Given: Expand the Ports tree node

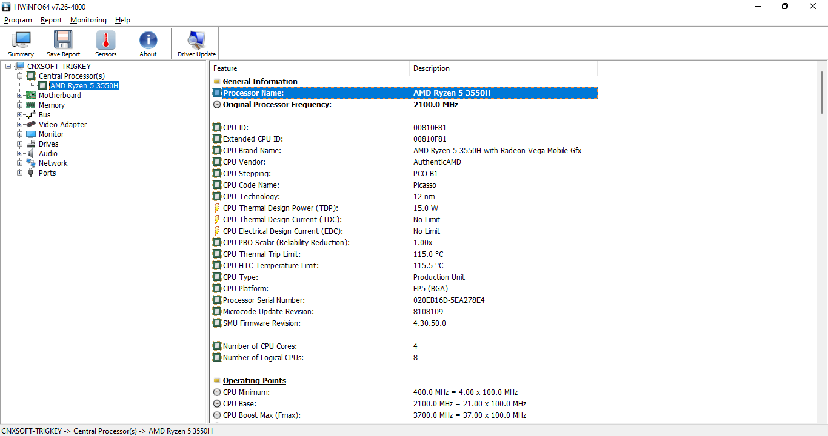Looking at the screenshot, I should 20,173.
